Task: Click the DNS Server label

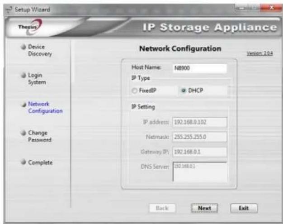Action: coord(155,167)
